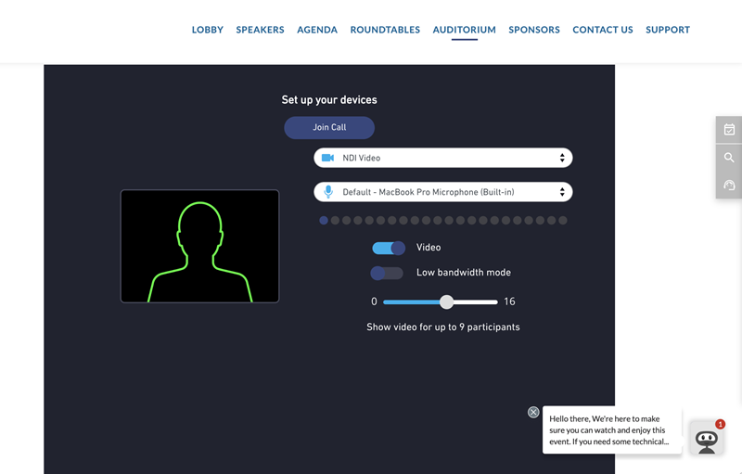Click the search magnifier sidebar icon
This screenshot has width=742, height=474.
729,158
